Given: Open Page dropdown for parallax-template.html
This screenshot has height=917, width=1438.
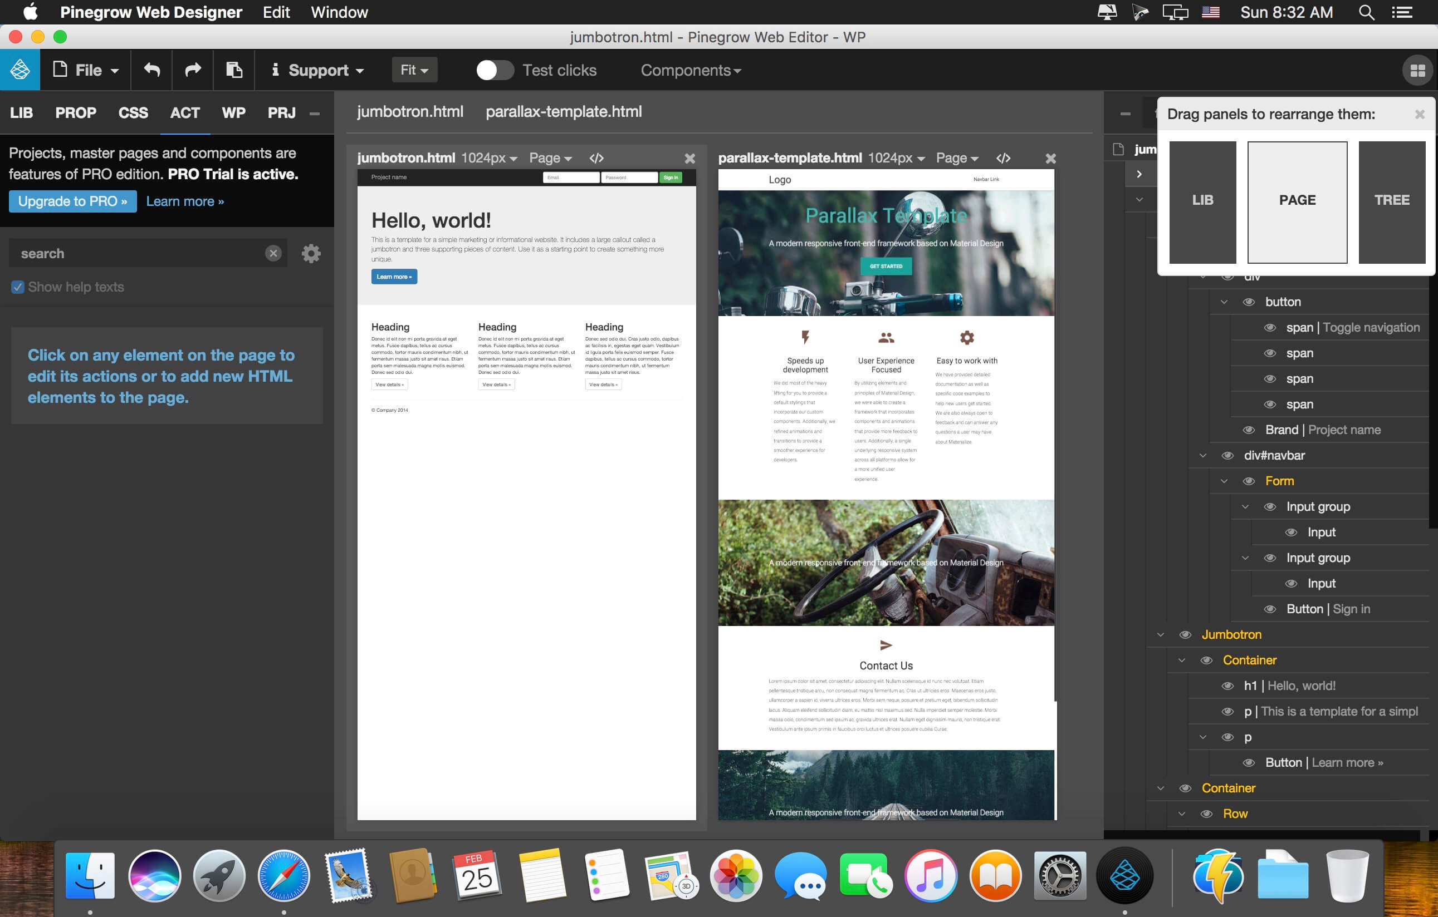Looking at the screenshot, I should point(957,158).
